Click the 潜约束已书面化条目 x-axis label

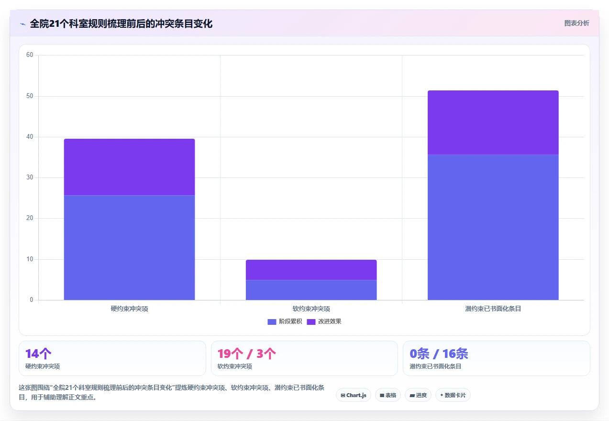(493, 309)
